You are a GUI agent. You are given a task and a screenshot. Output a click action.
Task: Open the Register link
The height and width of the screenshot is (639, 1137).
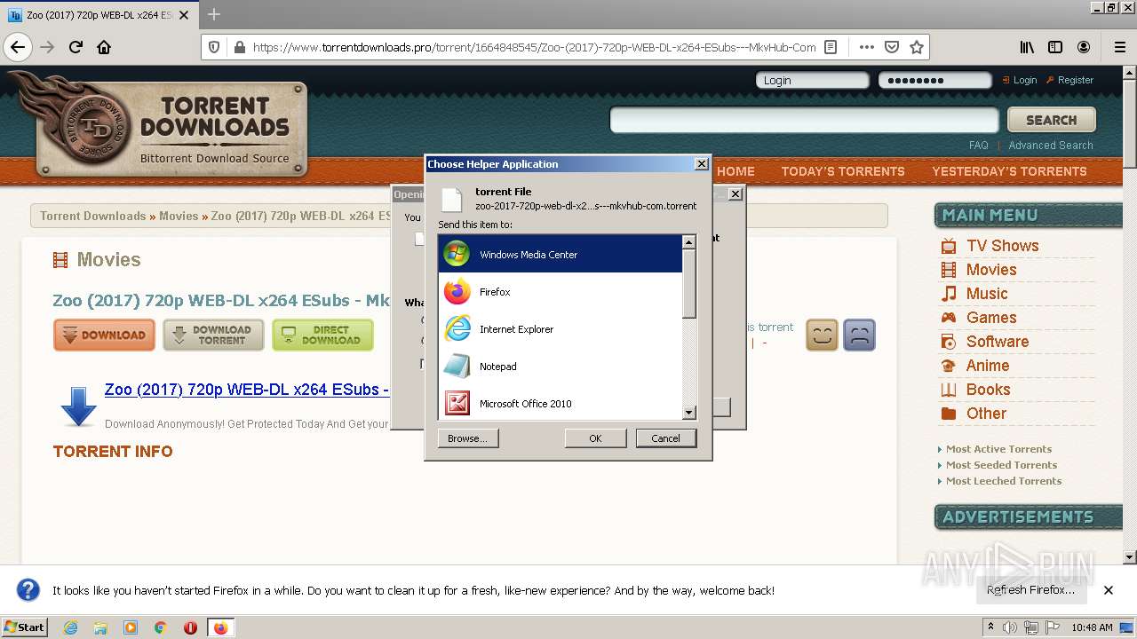[1076, 80]
